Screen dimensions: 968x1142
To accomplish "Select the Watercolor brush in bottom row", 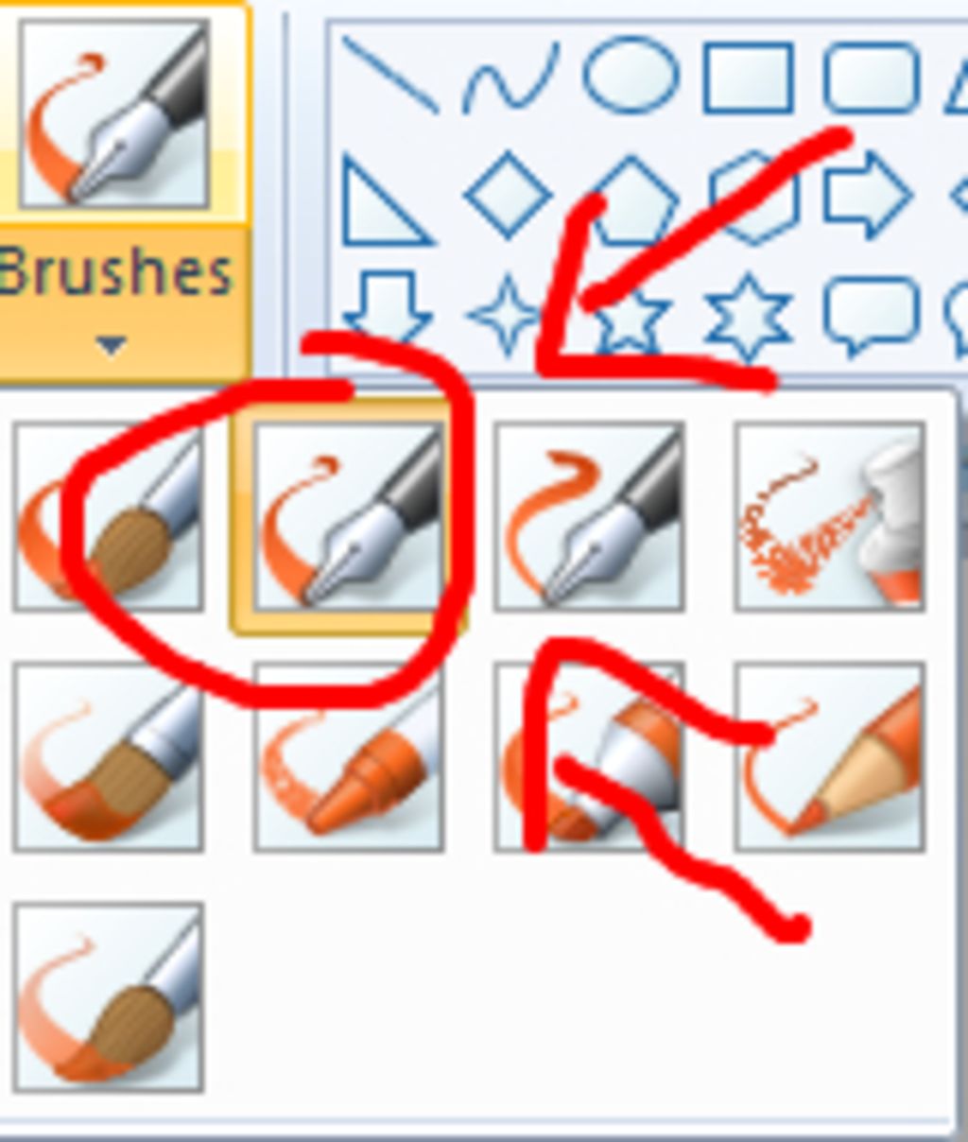I will point(108,996).
